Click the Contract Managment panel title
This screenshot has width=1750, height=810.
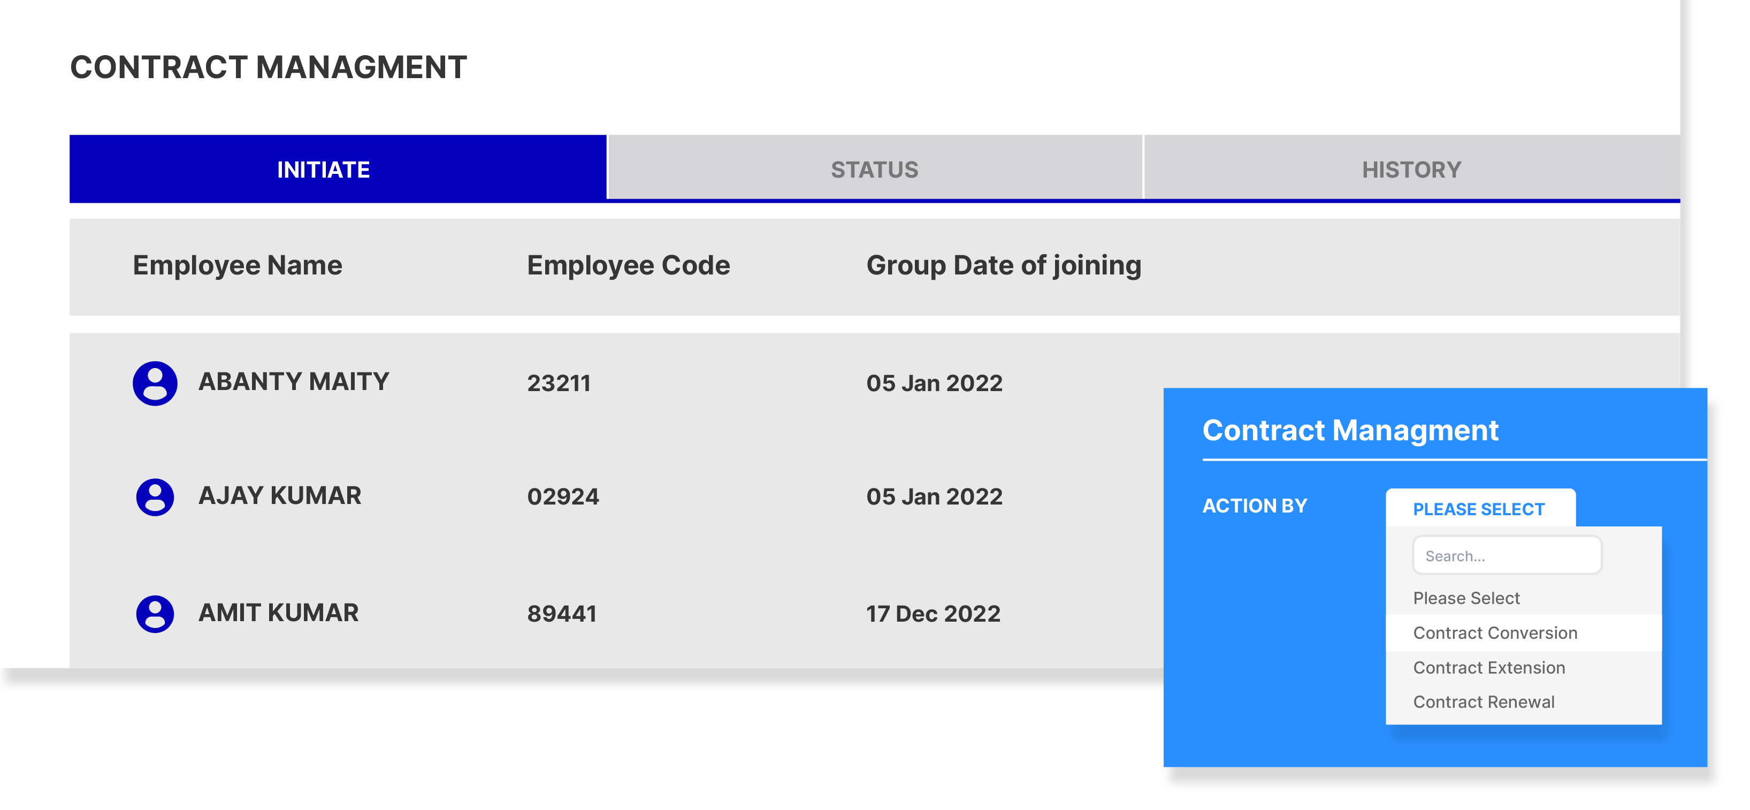click(1350, 430)
